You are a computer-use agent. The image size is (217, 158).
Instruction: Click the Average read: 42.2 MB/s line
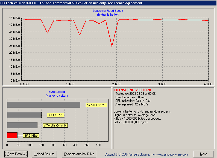pyautogui.click(x=132, y=104)
